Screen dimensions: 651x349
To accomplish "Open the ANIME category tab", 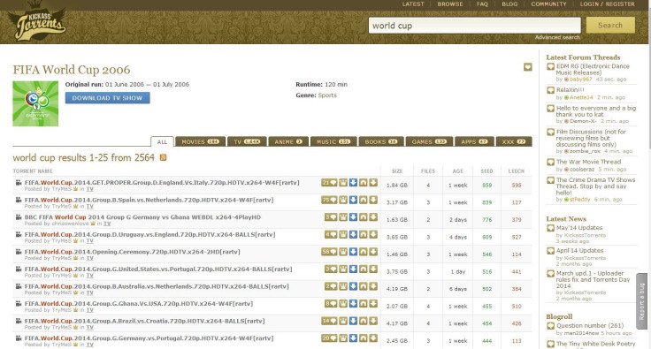I will (x=288, y=141).
